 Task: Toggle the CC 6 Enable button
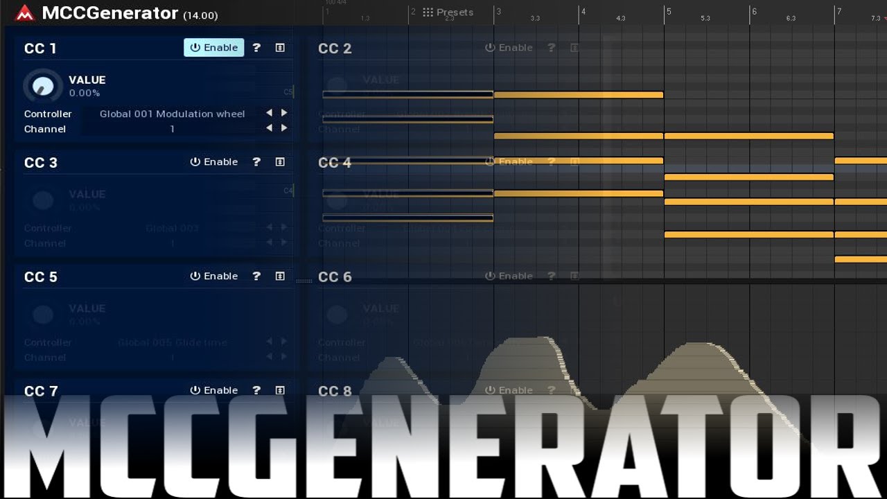pyautogui.click(x=509, y=276)
